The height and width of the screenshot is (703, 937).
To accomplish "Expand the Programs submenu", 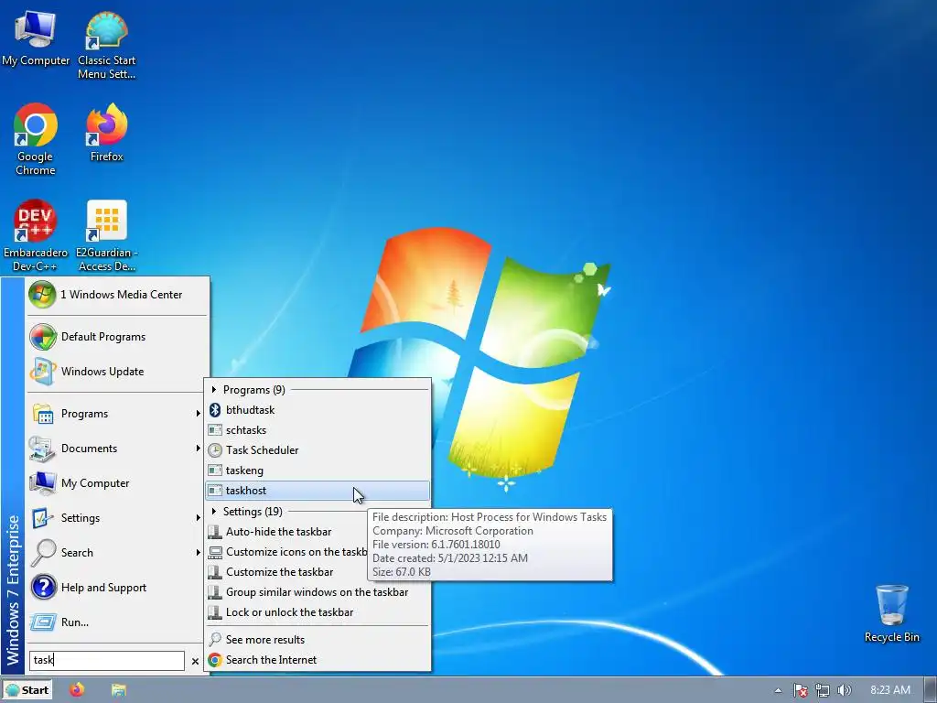I will coord(114,414).
